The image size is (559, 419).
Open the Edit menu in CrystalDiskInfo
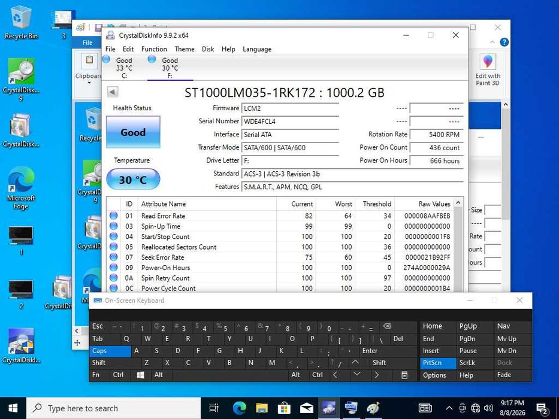tap(128, 49)
